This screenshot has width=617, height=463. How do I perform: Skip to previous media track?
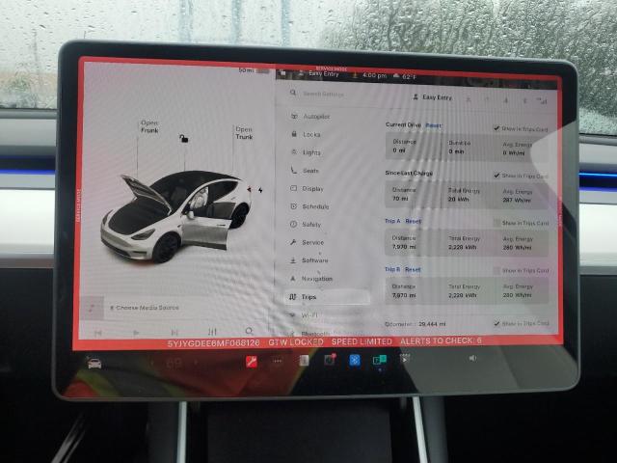coord(98,333)
